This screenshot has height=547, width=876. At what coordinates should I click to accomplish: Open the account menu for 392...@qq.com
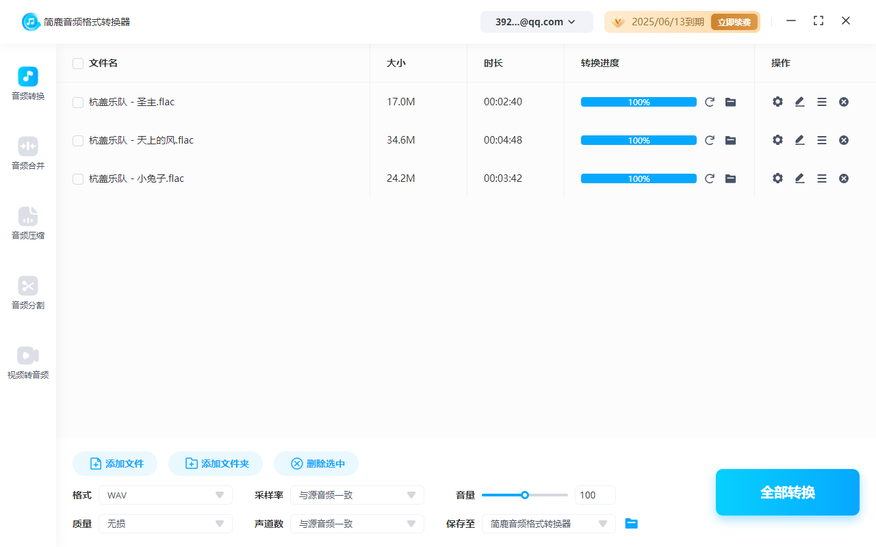tap(537, 21)
